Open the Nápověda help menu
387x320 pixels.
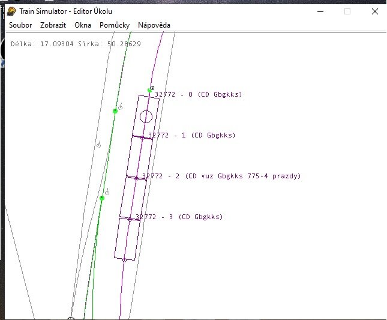point(154,25)
